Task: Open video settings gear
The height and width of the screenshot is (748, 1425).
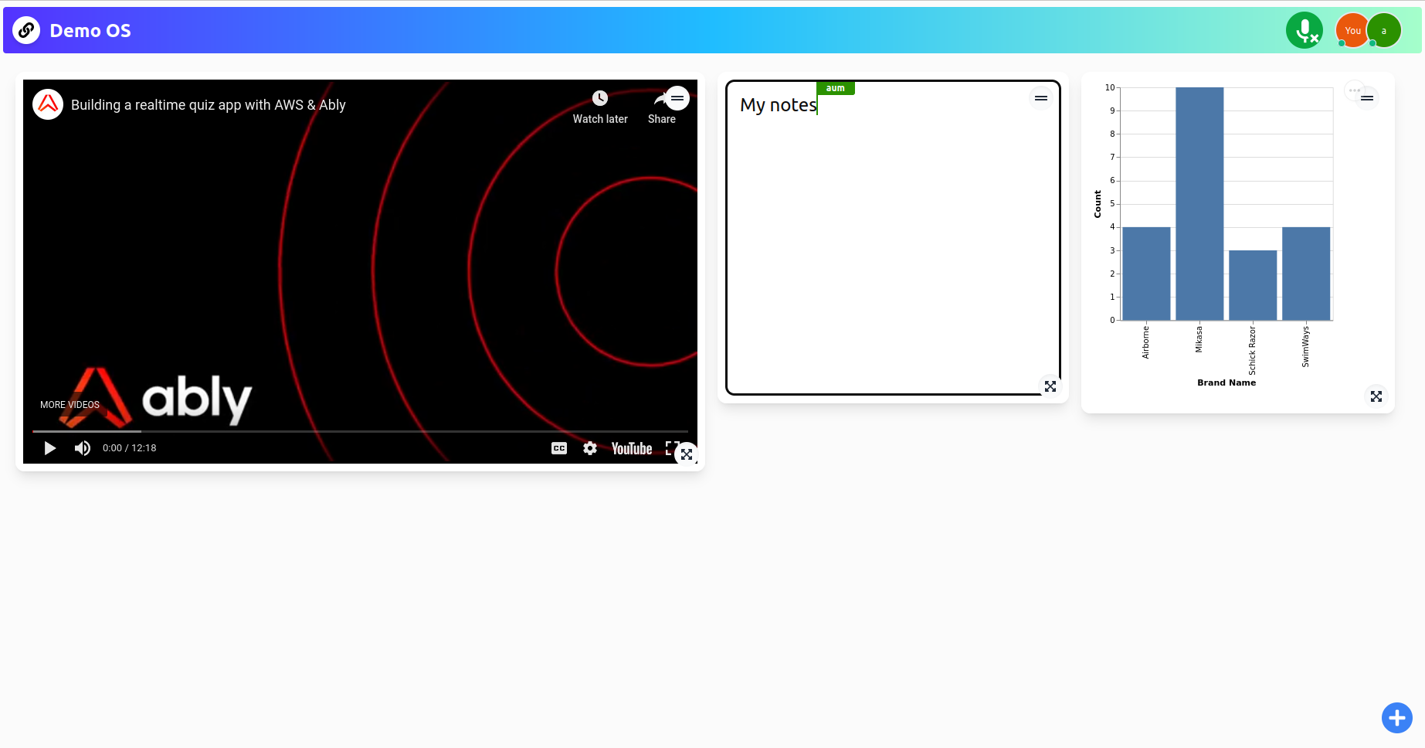Action: (590, 448)
